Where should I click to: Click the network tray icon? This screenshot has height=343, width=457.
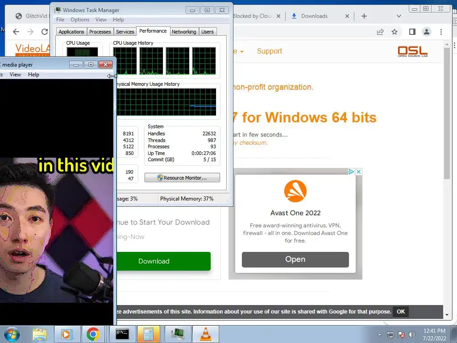[x=390, y=335]
